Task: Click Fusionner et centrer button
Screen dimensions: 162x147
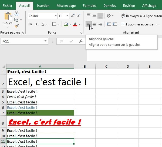Action: [138, 24]
